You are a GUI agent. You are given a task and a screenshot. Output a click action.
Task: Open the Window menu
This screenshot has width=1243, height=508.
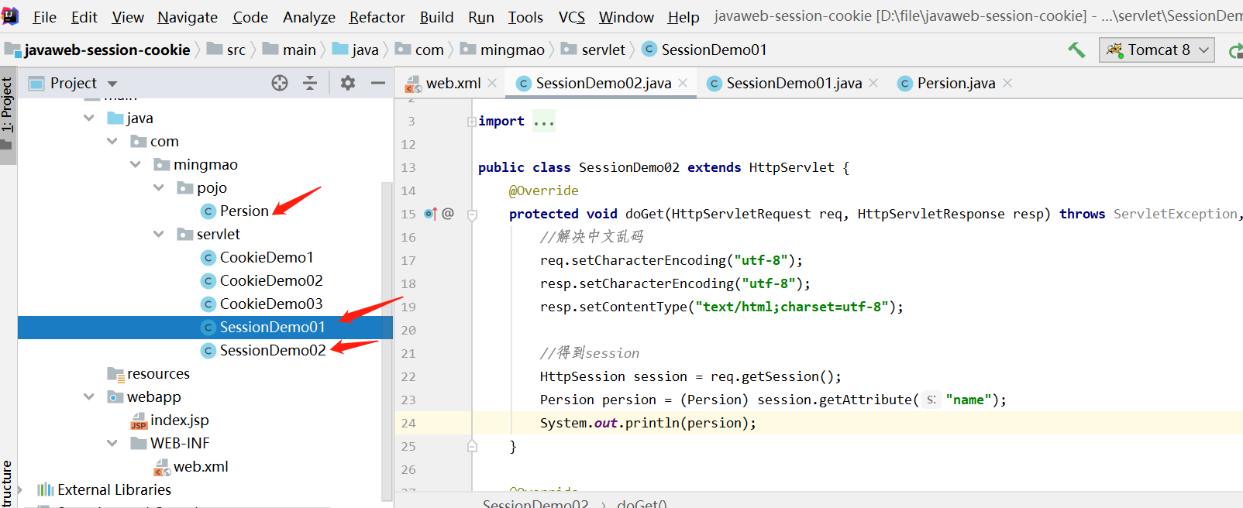(626, 17)
